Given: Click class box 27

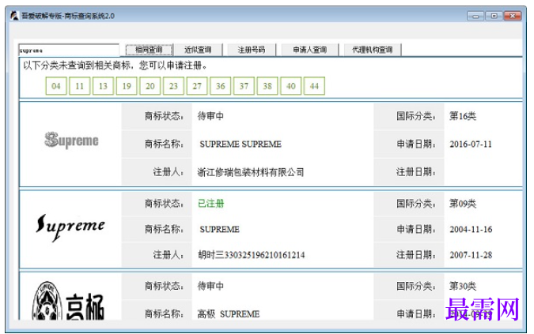Looking at the screenshot, I should coord(197,86).
